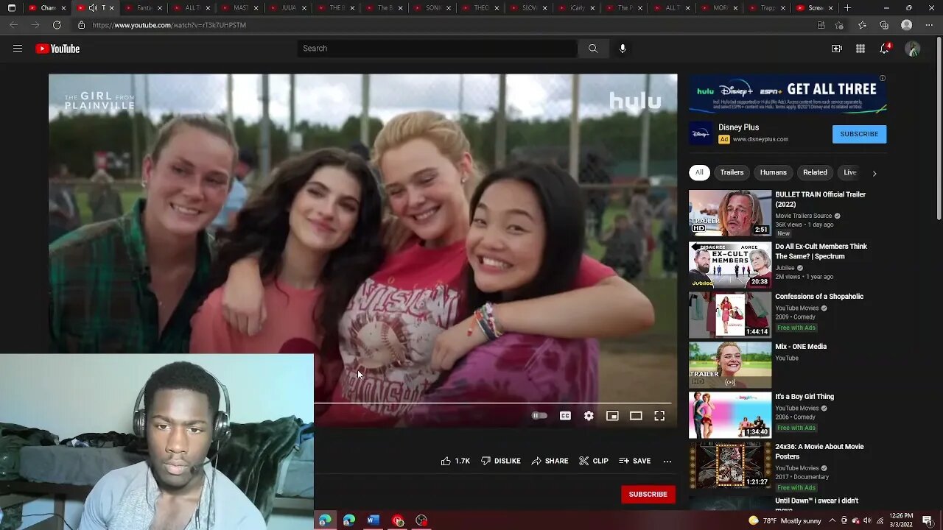The image size is (943, 530).
Task: Click blue SUBSCRIBE for Disney Plus
Action: pos(859,134)
